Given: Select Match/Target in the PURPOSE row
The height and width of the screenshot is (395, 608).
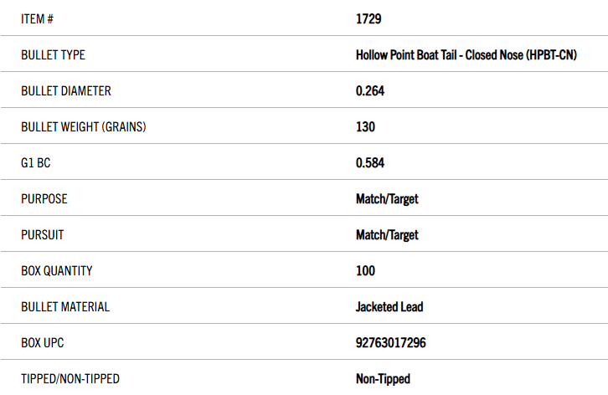Looking at the screenshot, I should pyautogui.click(x=387, y=199).
